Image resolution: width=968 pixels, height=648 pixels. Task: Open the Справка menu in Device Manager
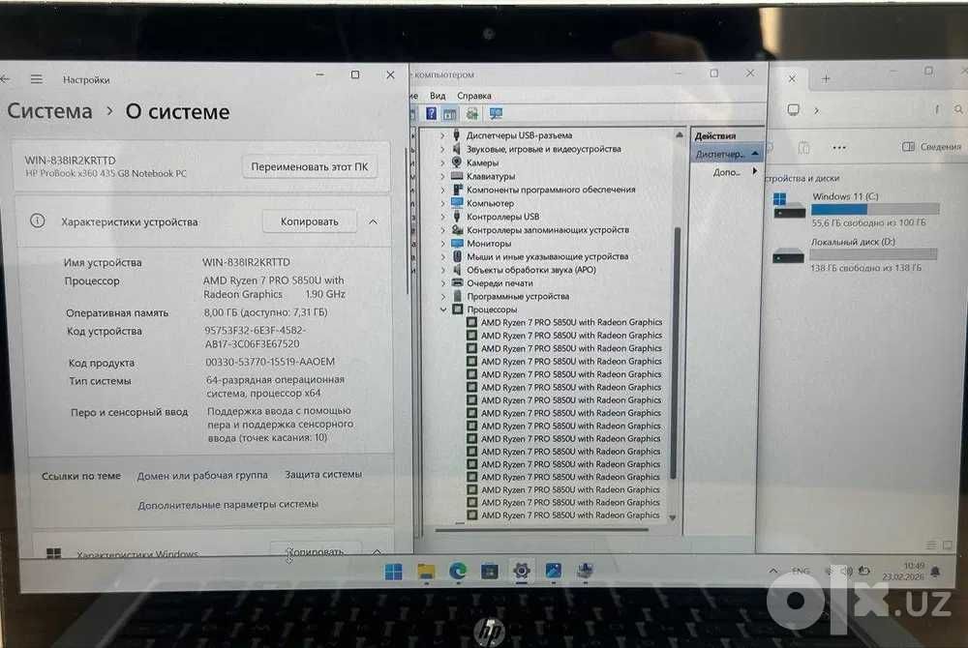point(474,96)
